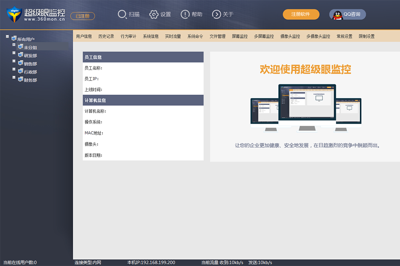This screenshot has height=266, width=400.
Task: Click the 研发部 computer icon
Action: [21, 55]
